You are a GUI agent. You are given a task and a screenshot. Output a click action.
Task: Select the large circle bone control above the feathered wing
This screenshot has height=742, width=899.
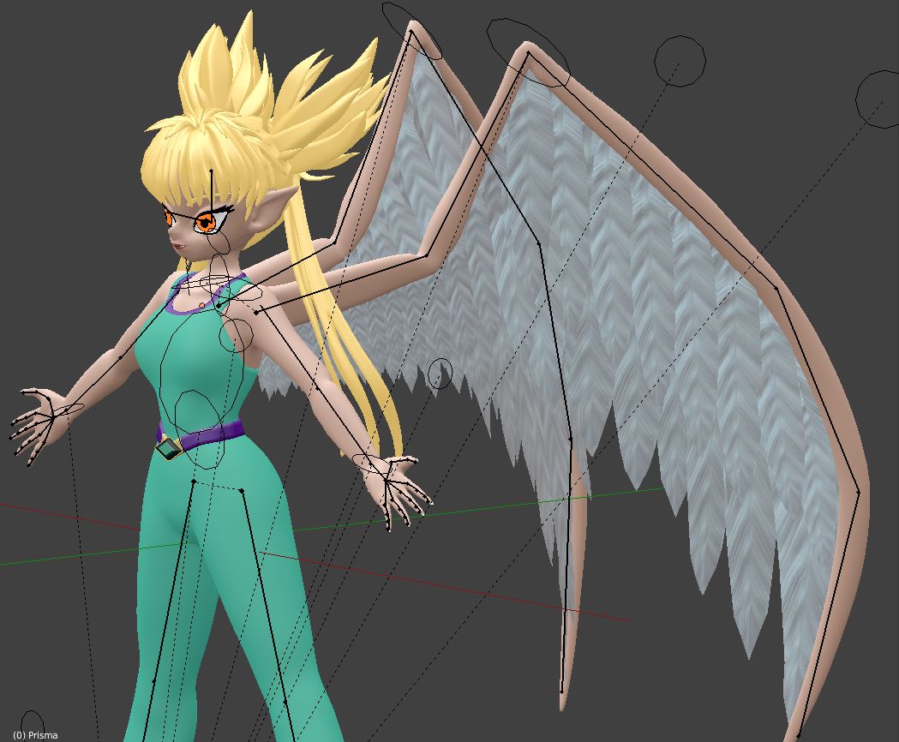point(680,61)
